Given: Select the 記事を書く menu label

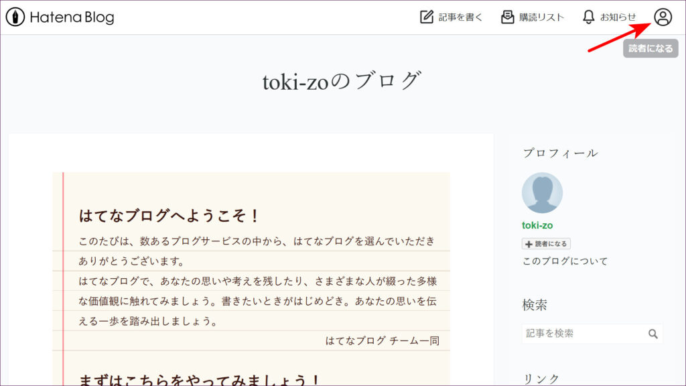Looking at the screenshot, I should point(460,17).
